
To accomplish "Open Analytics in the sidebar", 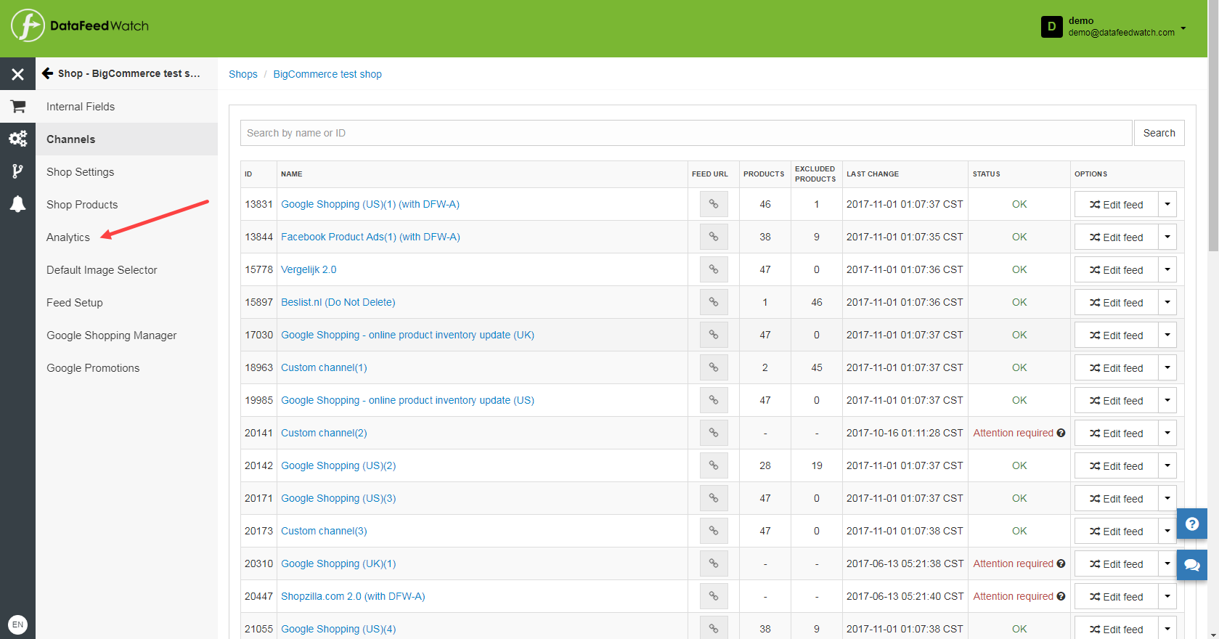I will (x=126, y=237).
